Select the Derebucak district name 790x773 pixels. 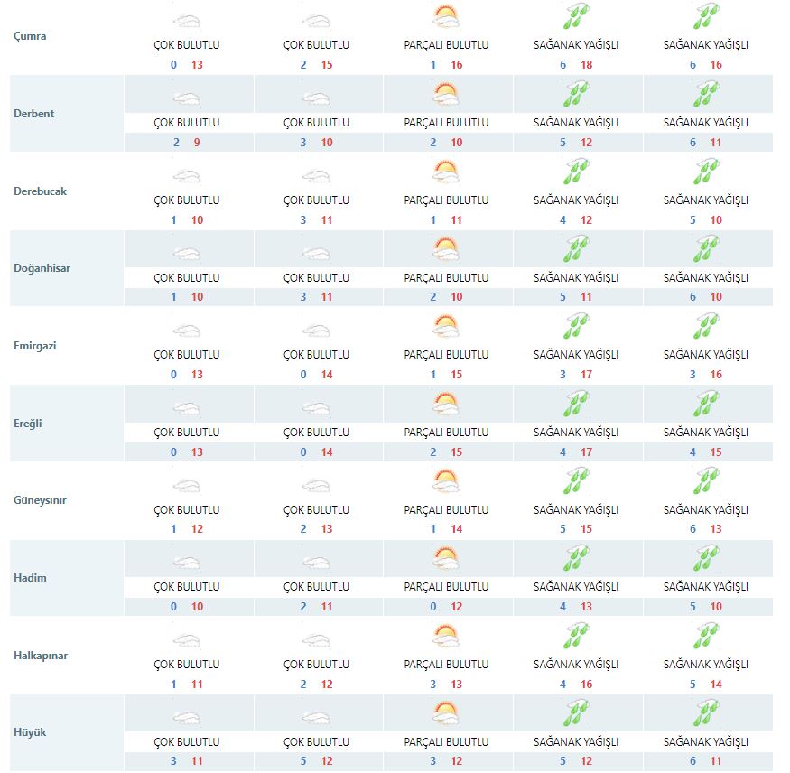pos(40,191)
